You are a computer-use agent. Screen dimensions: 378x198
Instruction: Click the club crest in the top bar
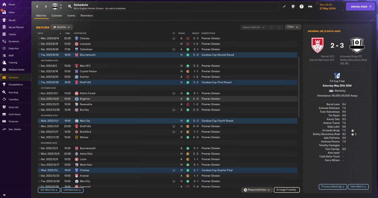(x=55, y=6)
